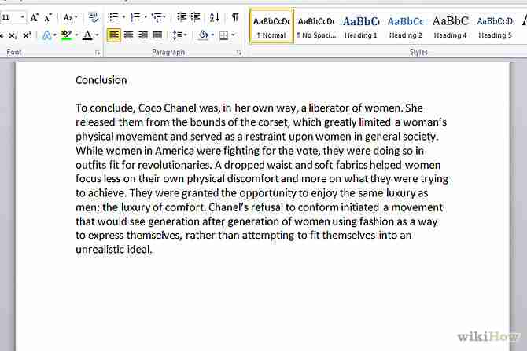Click the Sort icon
527x351 pixels.
click(x=215, y=16)
